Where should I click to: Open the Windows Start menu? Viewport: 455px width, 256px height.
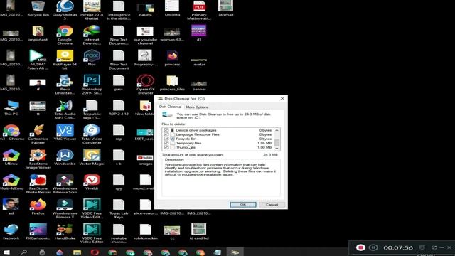(6, 252)
